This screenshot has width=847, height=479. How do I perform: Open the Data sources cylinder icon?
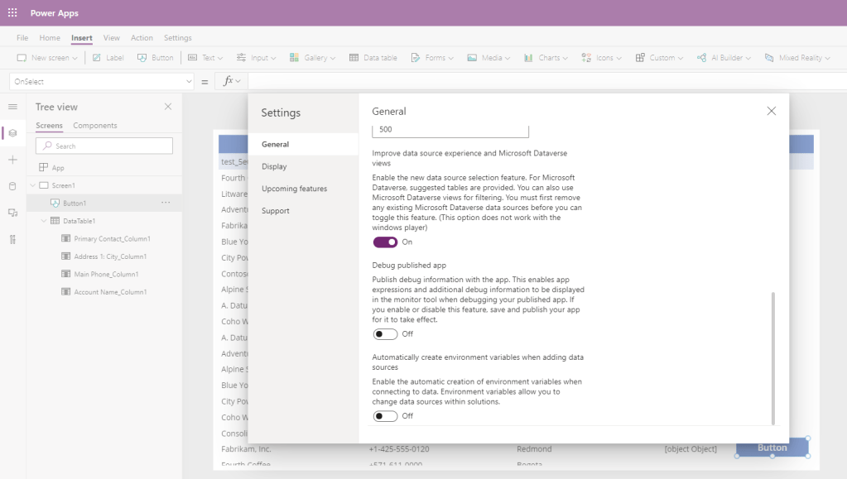[x=12, y=186]
